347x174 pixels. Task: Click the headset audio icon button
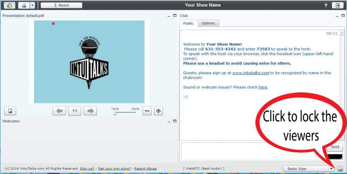point(9,5)
